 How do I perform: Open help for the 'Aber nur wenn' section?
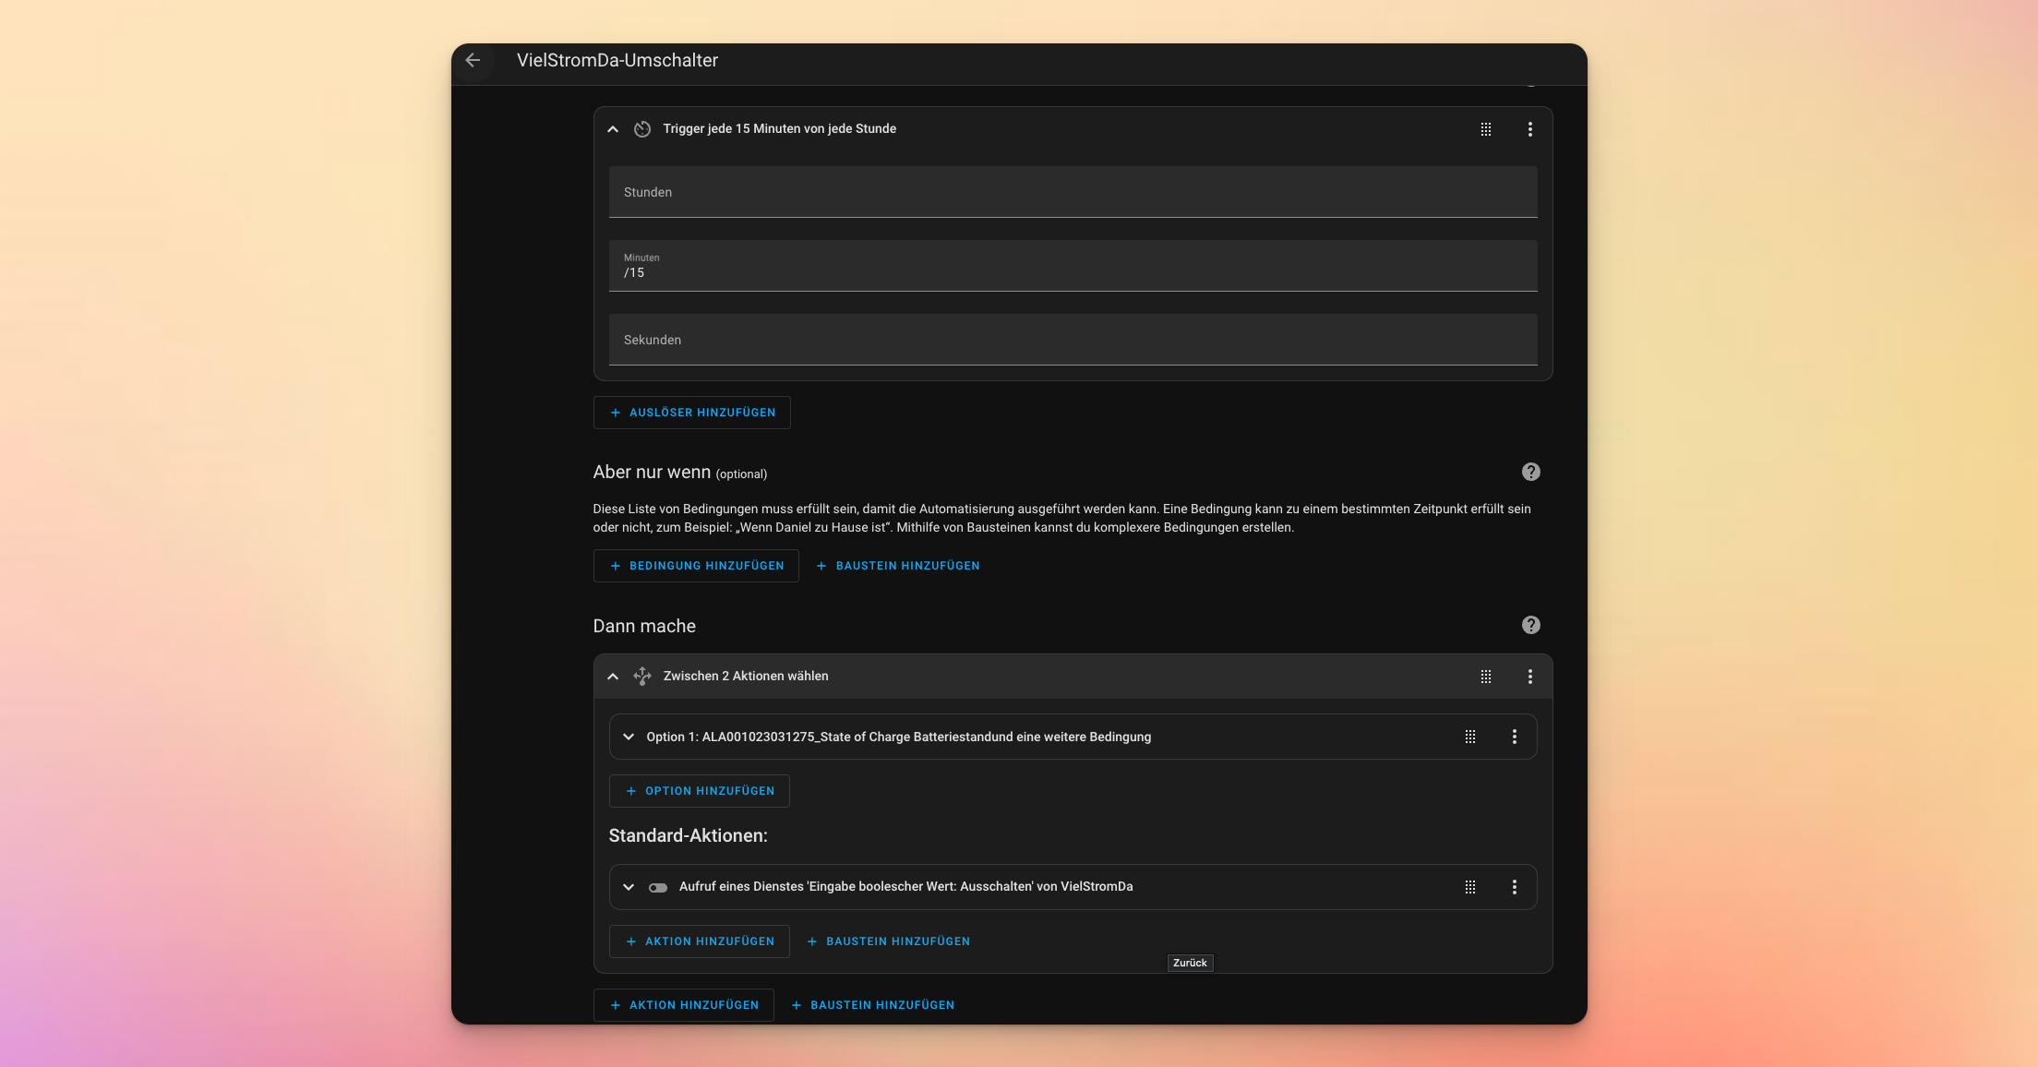(1530, 472)
